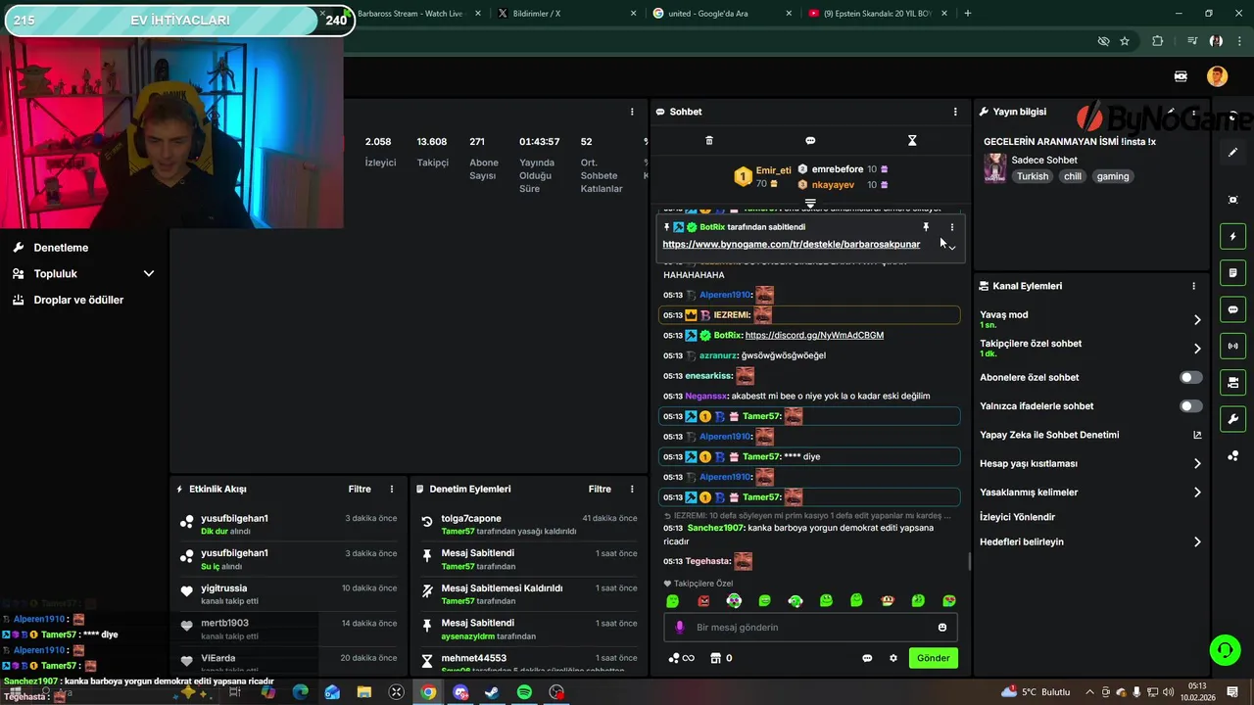
Task: Click the clip capture quick action
Action: [x=1232, y=200]
